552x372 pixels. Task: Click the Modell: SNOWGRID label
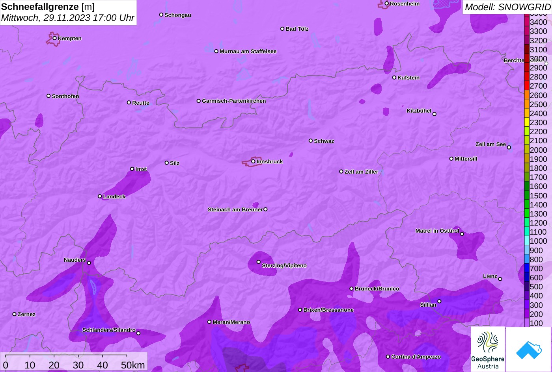coord(507,7)
